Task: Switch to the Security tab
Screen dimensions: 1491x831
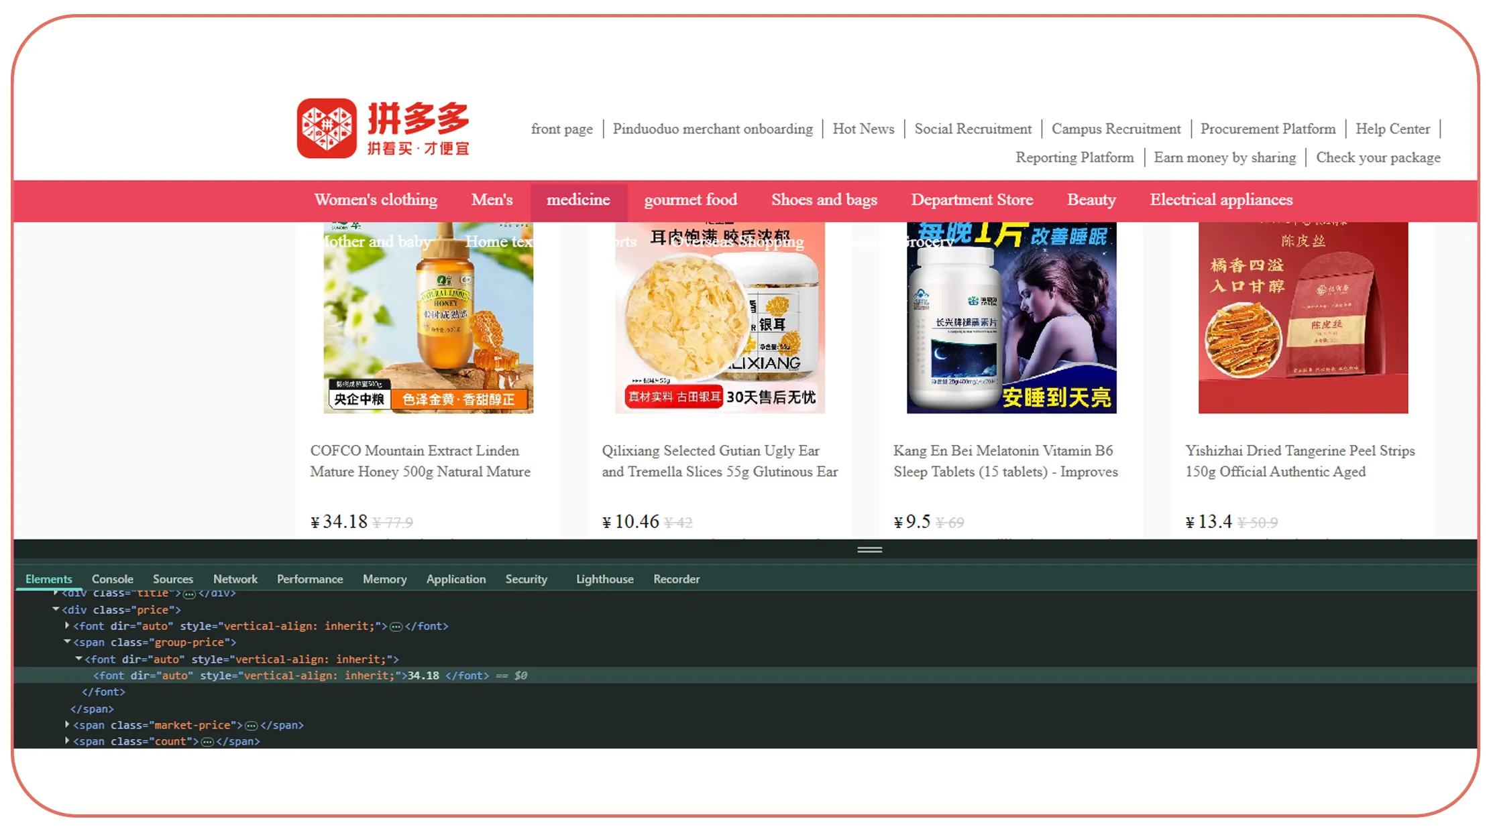Action: pyautogui.click(x=526, y=579)
